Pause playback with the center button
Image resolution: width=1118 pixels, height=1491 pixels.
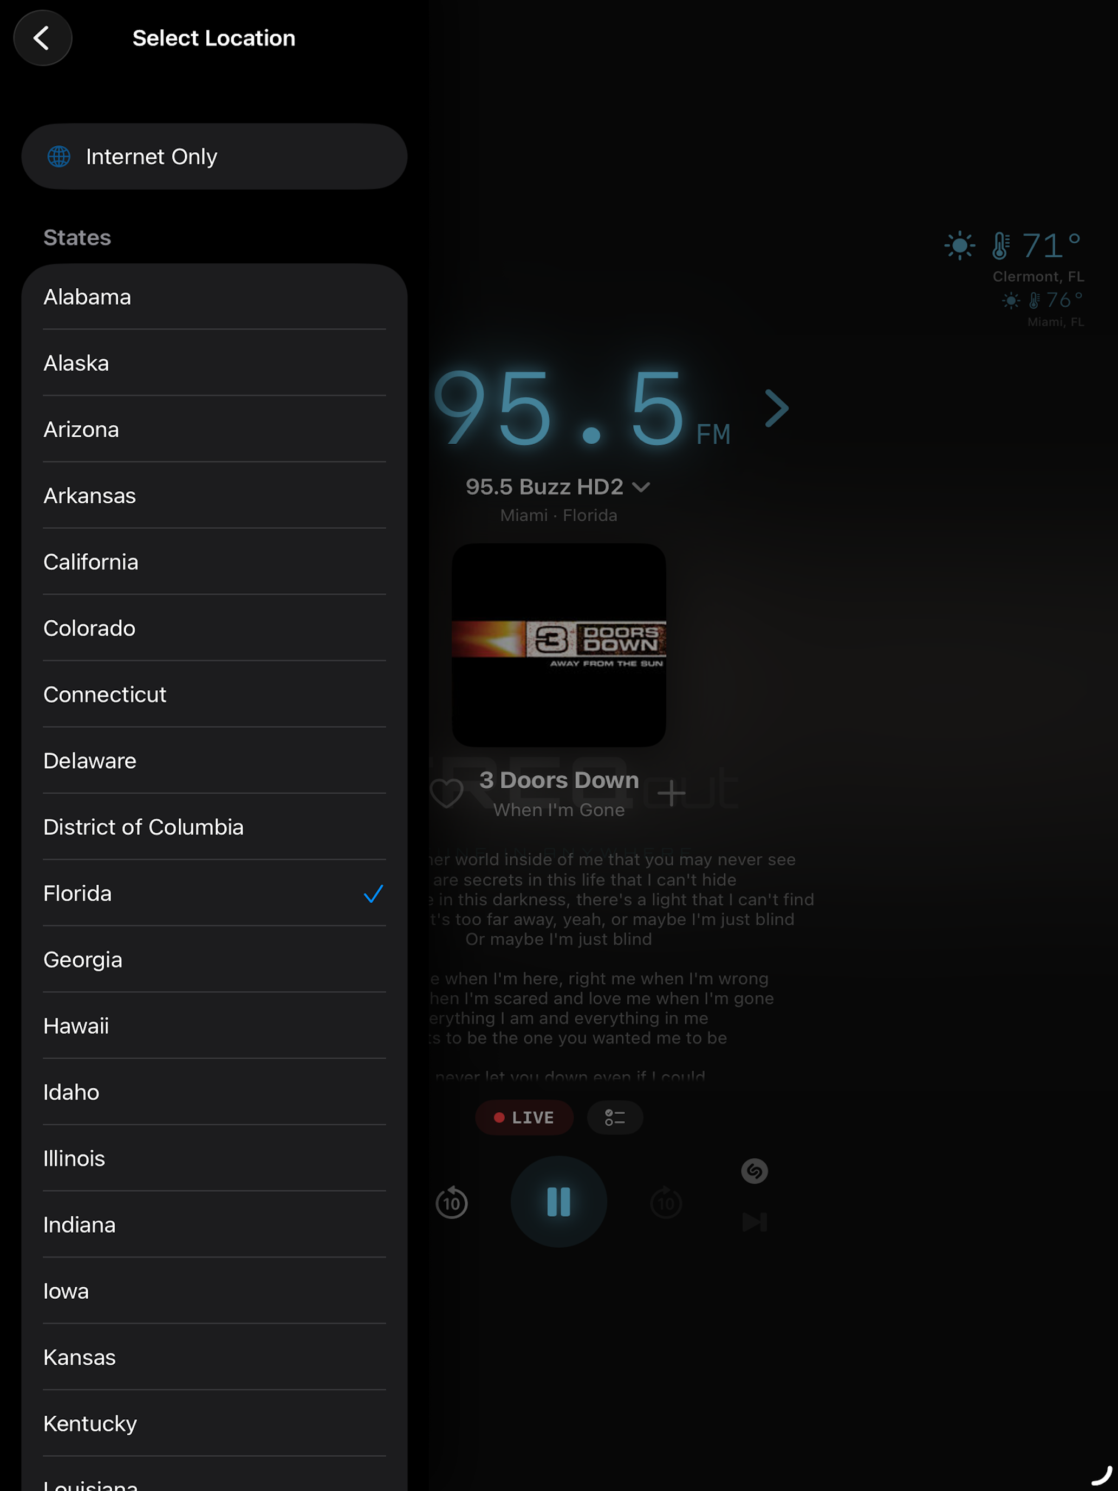pos(558,1202)
